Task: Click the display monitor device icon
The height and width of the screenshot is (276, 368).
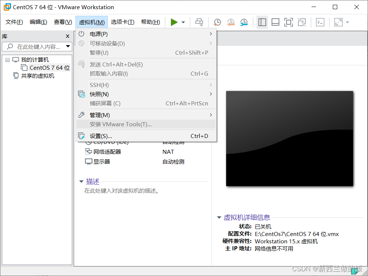Action: coord(88,162)
